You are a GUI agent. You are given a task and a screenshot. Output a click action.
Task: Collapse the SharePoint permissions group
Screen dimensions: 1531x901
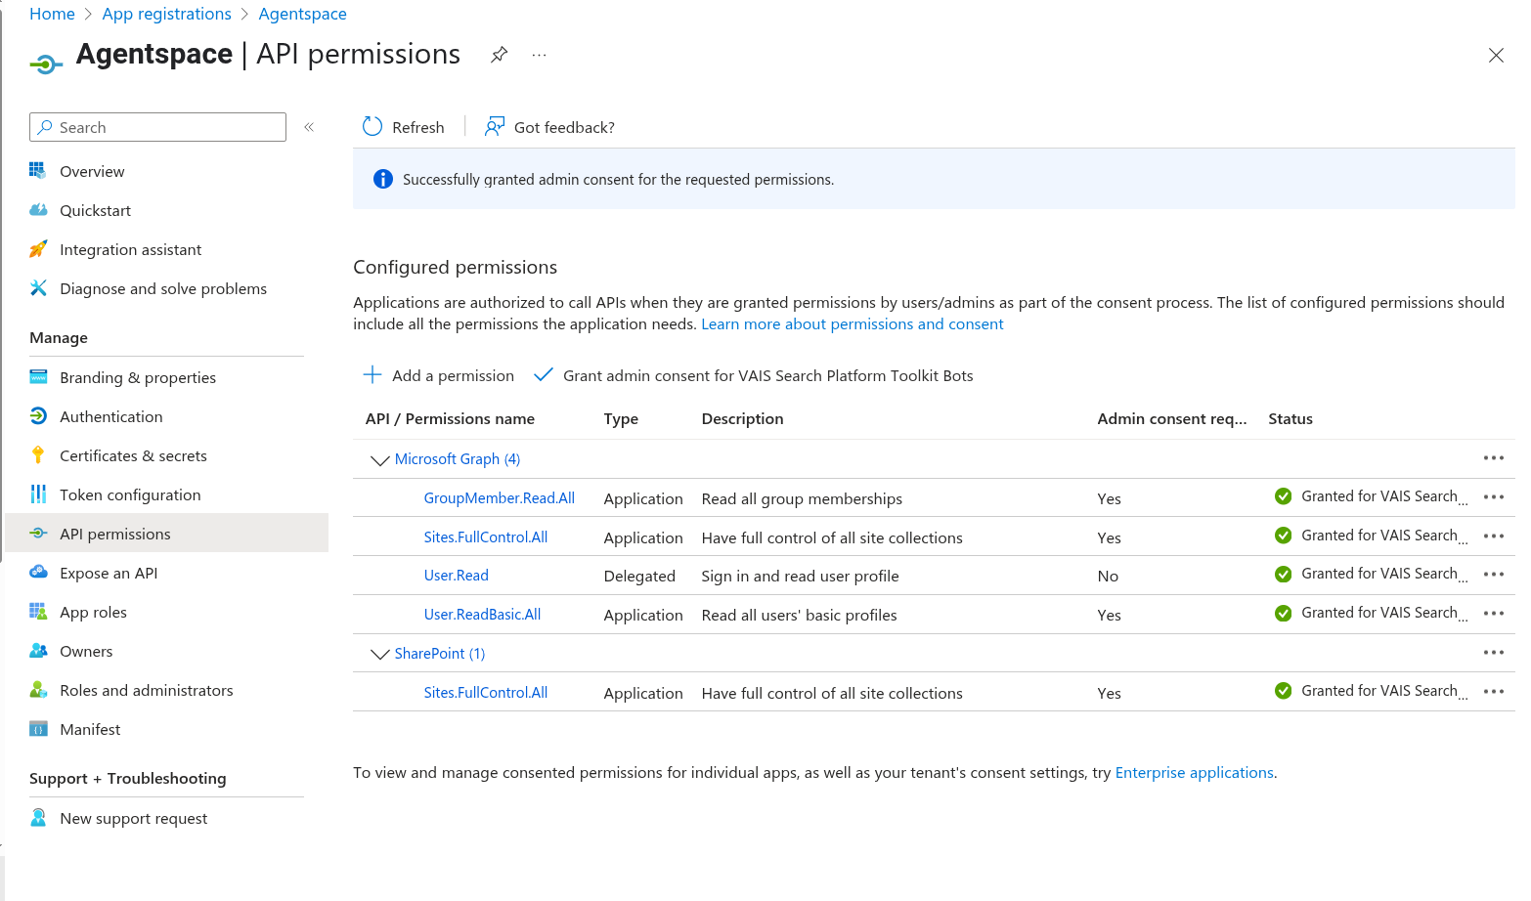[x=379, y=654]
